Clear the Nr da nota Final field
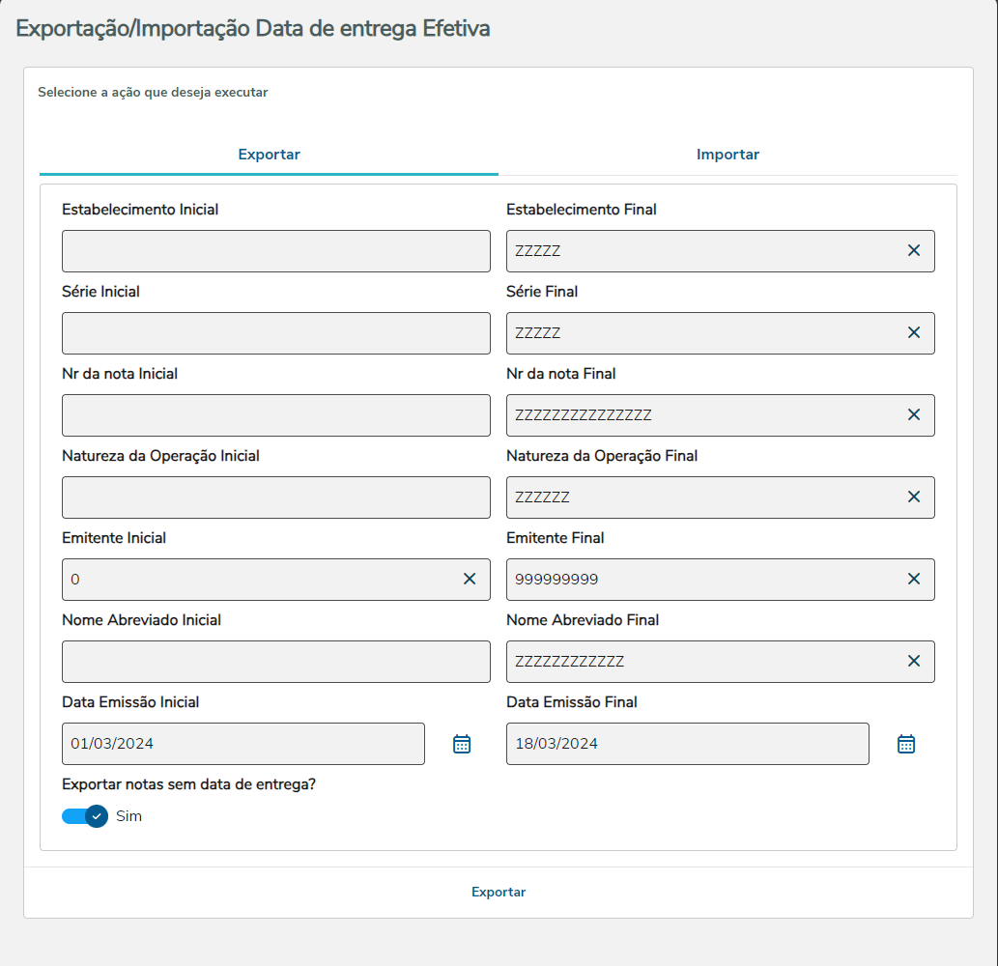Viewport: 998px width, 966px height. pos(913,415)
